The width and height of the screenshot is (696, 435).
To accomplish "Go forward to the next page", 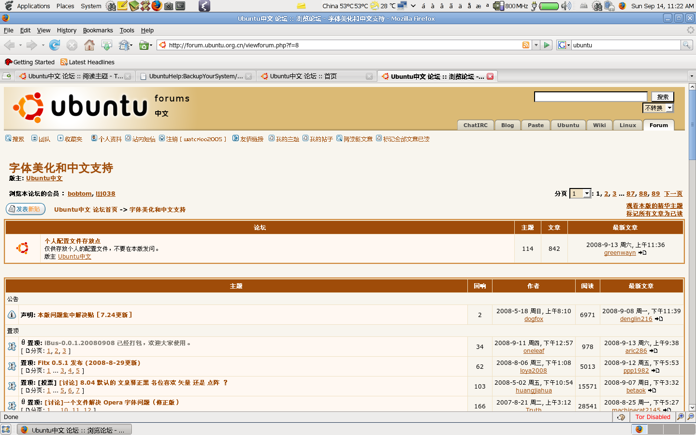I will tap(32, 45).
